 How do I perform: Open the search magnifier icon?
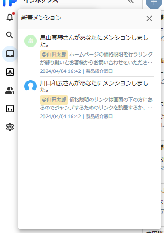point(10,35)
